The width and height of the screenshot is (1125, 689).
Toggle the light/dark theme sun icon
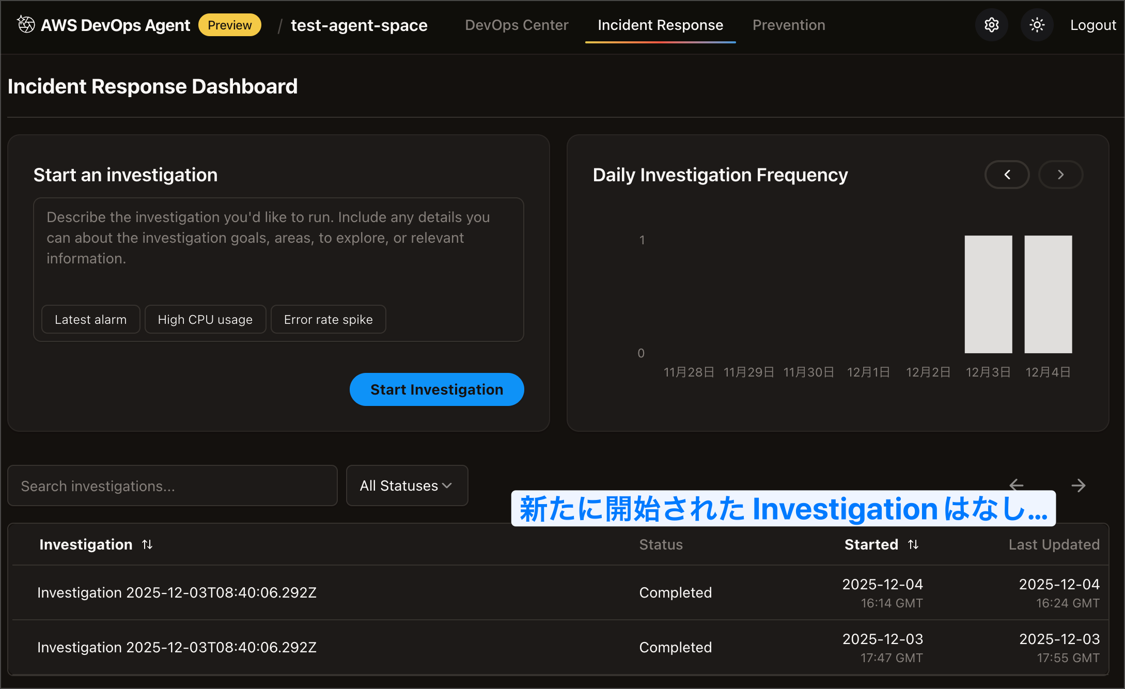[x=1037, y=25]
